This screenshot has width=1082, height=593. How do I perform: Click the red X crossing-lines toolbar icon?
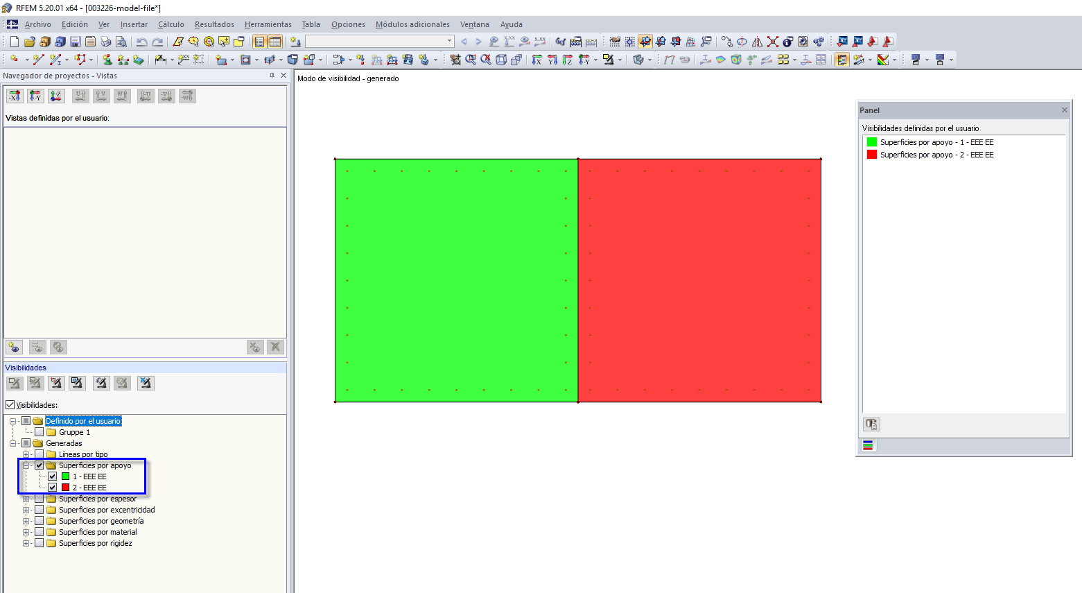tap(773, 42)
